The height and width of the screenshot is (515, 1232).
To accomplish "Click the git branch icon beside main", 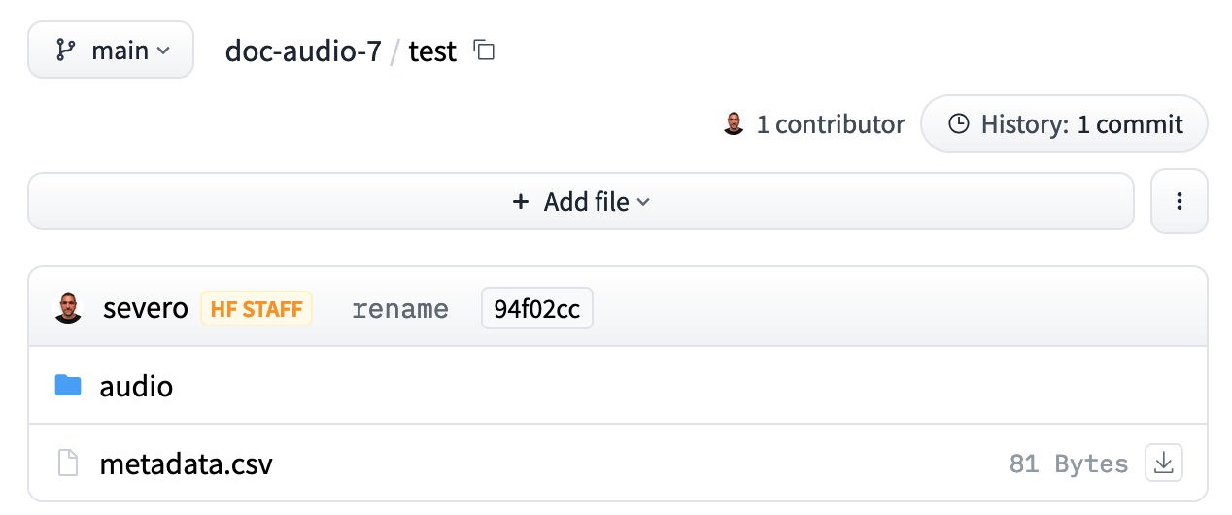I will pos(66,51).
